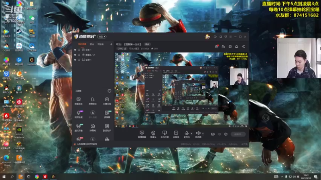Viewport: 321px width, 180px height.
Task: Open stream settings gear icon
Action: click(x=226, y=134)
